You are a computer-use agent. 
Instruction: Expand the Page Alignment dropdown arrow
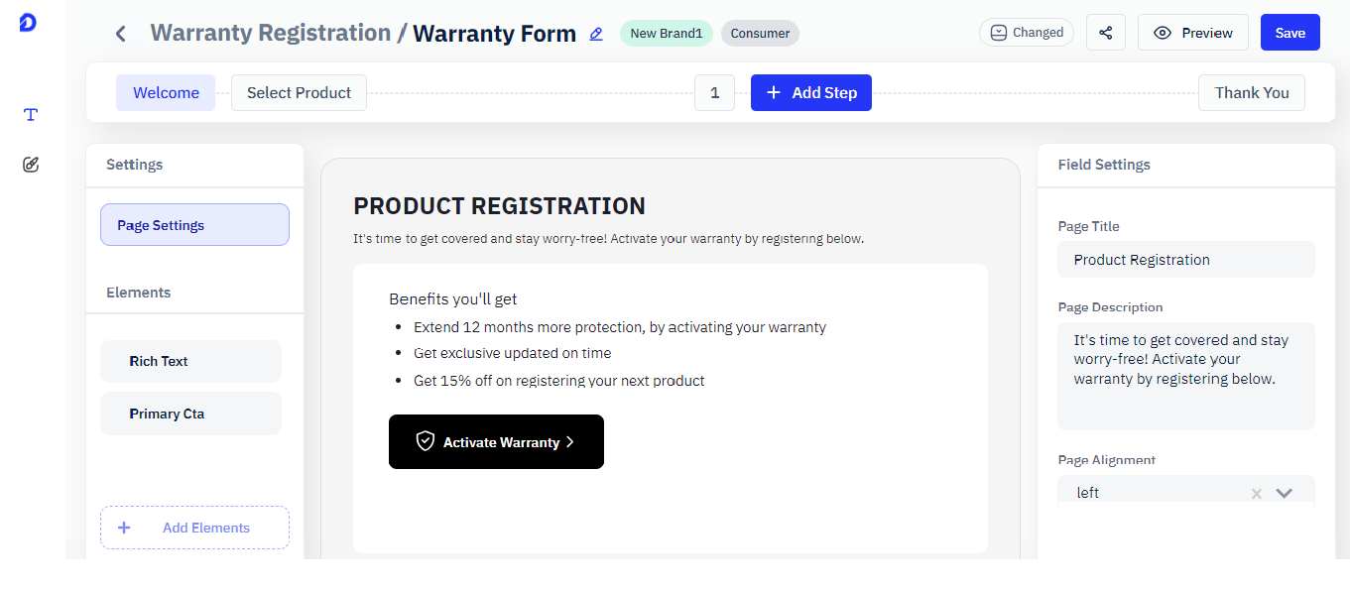tap(1285, 493)
